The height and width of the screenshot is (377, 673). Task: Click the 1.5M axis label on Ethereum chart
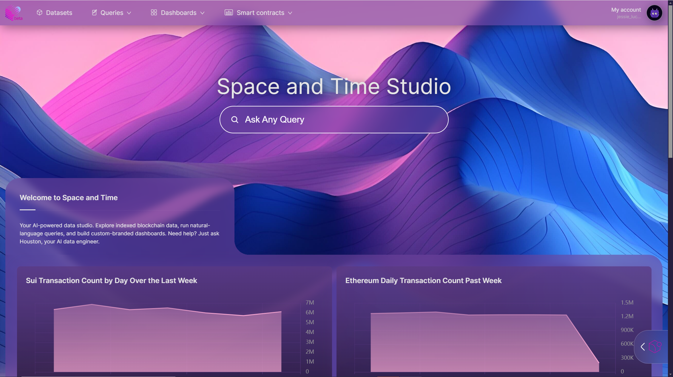[627, 302]
